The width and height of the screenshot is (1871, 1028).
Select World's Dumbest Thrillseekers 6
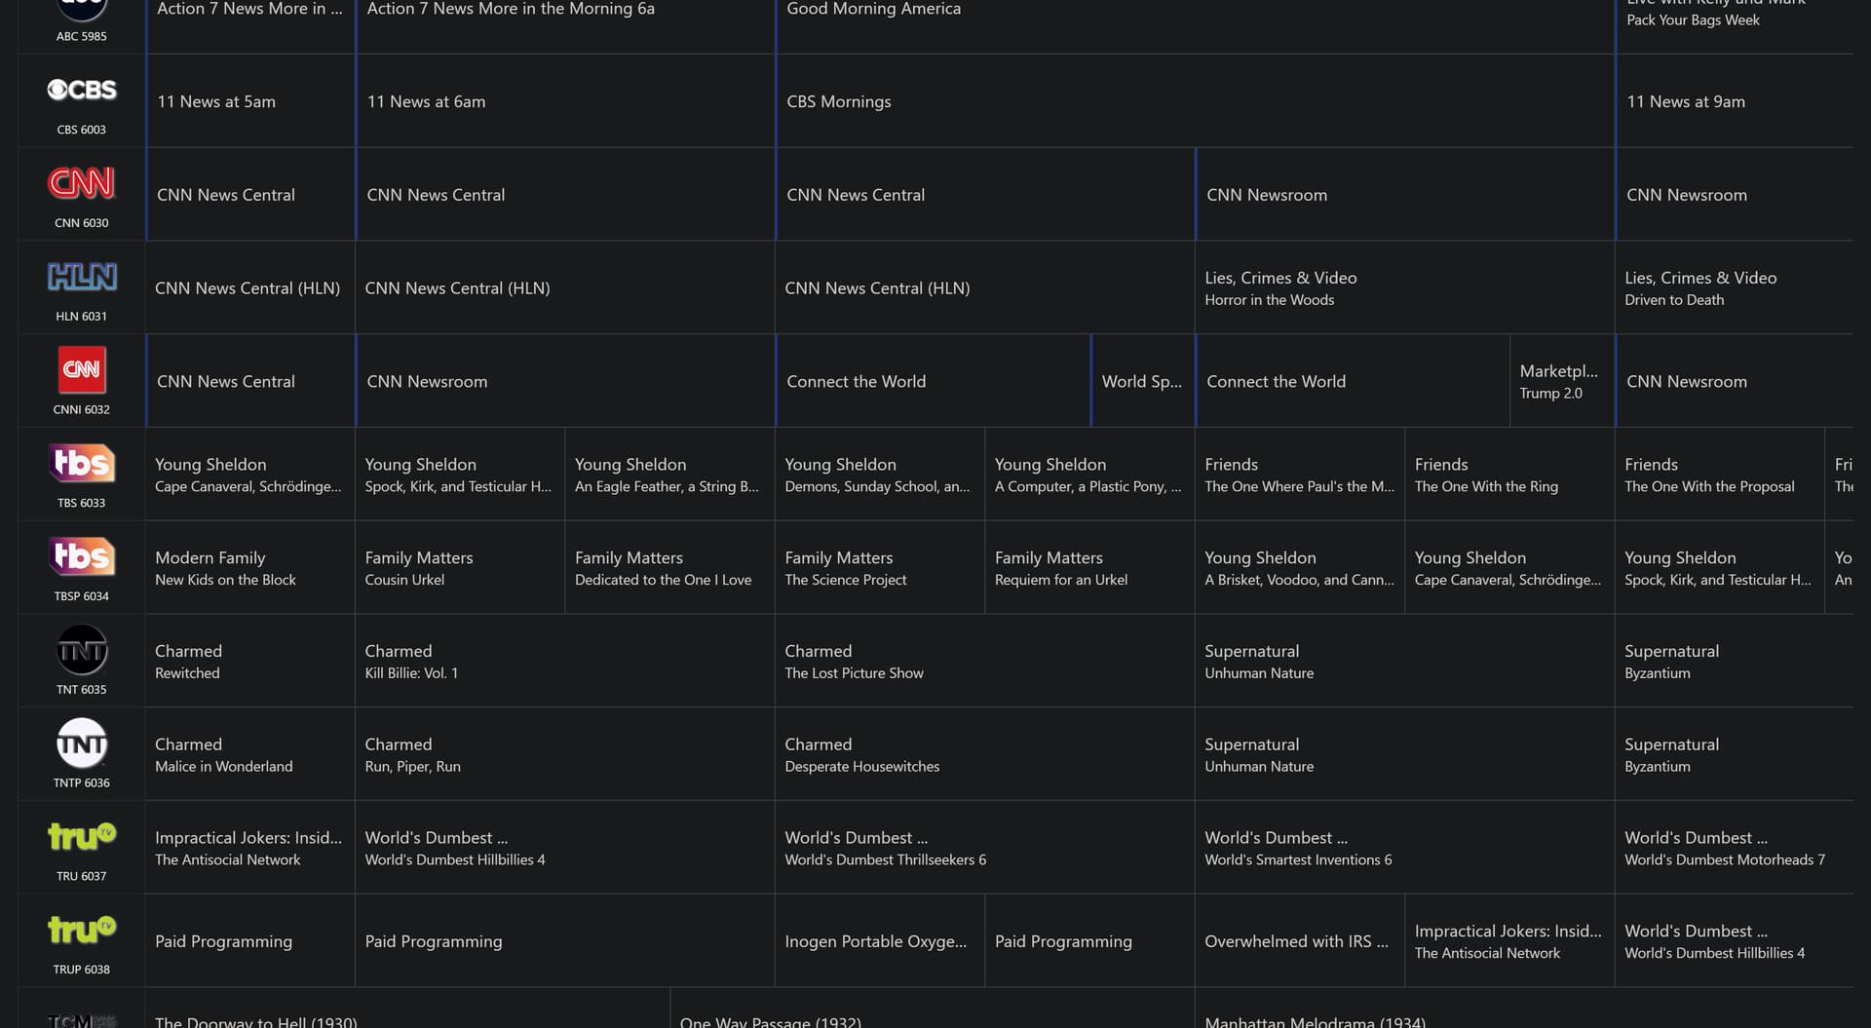pyautogui.click(x=984, y=848)
